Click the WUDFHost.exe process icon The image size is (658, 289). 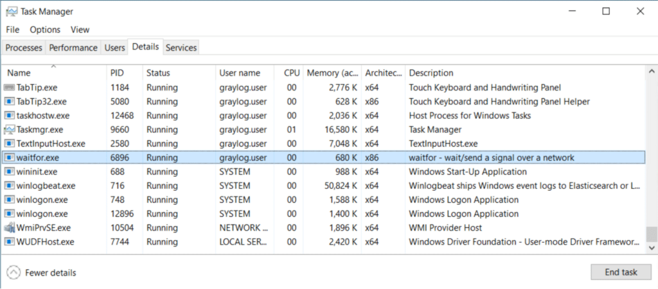[9, 242]
